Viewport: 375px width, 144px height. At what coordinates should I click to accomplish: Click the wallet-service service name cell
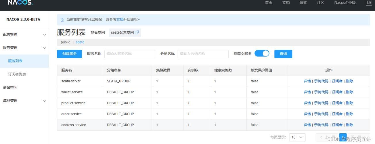coord(80,92)
